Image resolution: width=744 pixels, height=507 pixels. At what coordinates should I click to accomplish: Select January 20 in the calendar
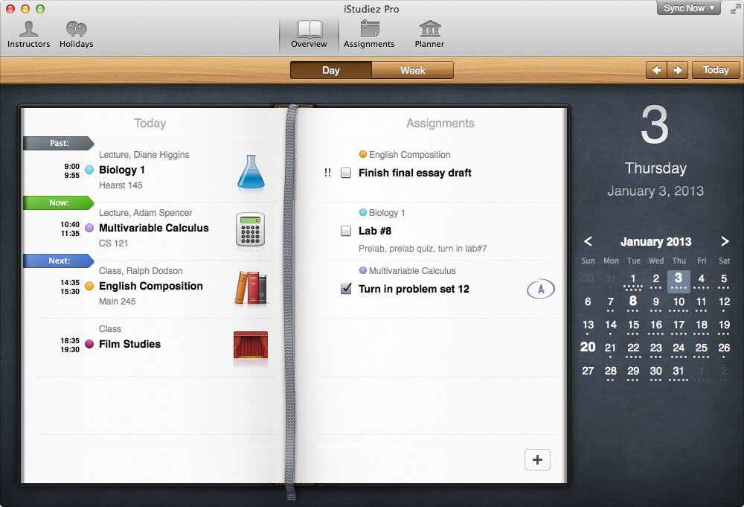(588, 347)
